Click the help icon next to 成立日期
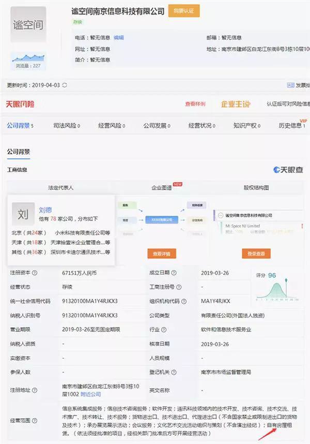Screen dimensions: 310x444 174,273
